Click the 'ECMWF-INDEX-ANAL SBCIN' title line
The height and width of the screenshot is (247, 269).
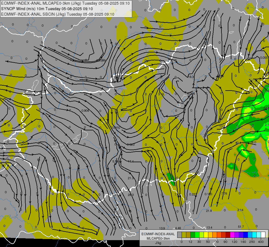[58, 14]
